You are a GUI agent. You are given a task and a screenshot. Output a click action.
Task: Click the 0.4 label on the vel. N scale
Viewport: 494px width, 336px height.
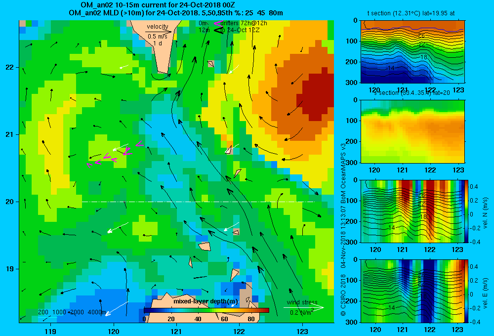(x=474, y=187)
